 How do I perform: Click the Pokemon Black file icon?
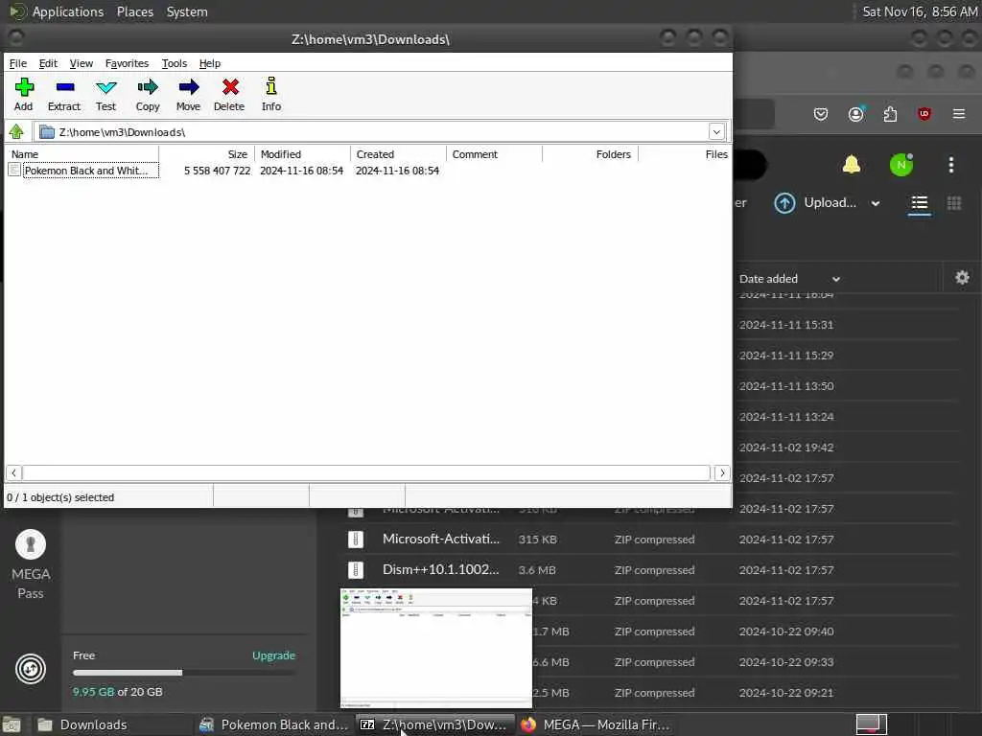pyautogui.click(x=14, y=170)
